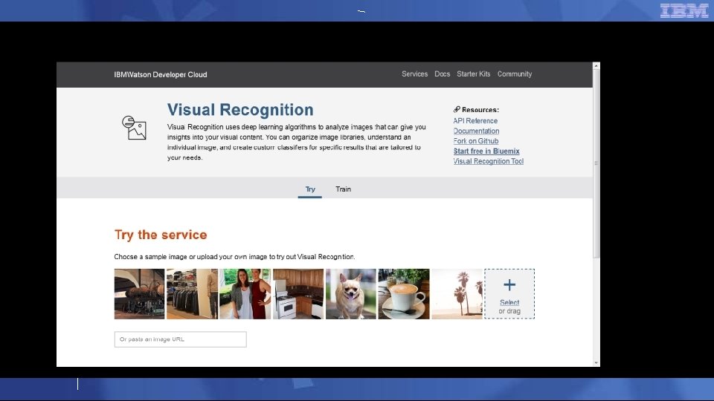Select the two women sample image
The image size is (714, 401).
tap(245, 294)
